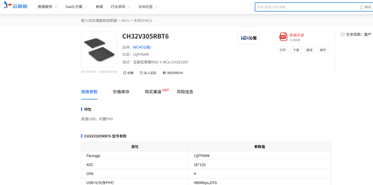Expand the 数据服务 dropdown menu
This screenshot has height=185, width=373.
coord(48,7)
